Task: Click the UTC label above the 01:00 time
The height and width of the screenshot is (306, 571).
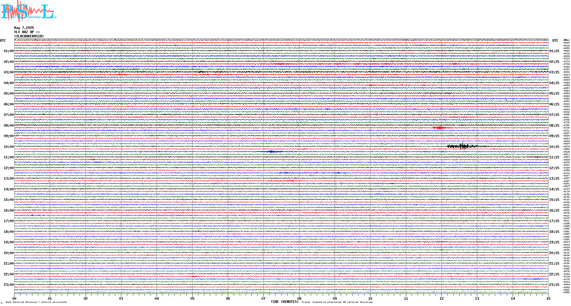Action: click(x=3, y=41)
